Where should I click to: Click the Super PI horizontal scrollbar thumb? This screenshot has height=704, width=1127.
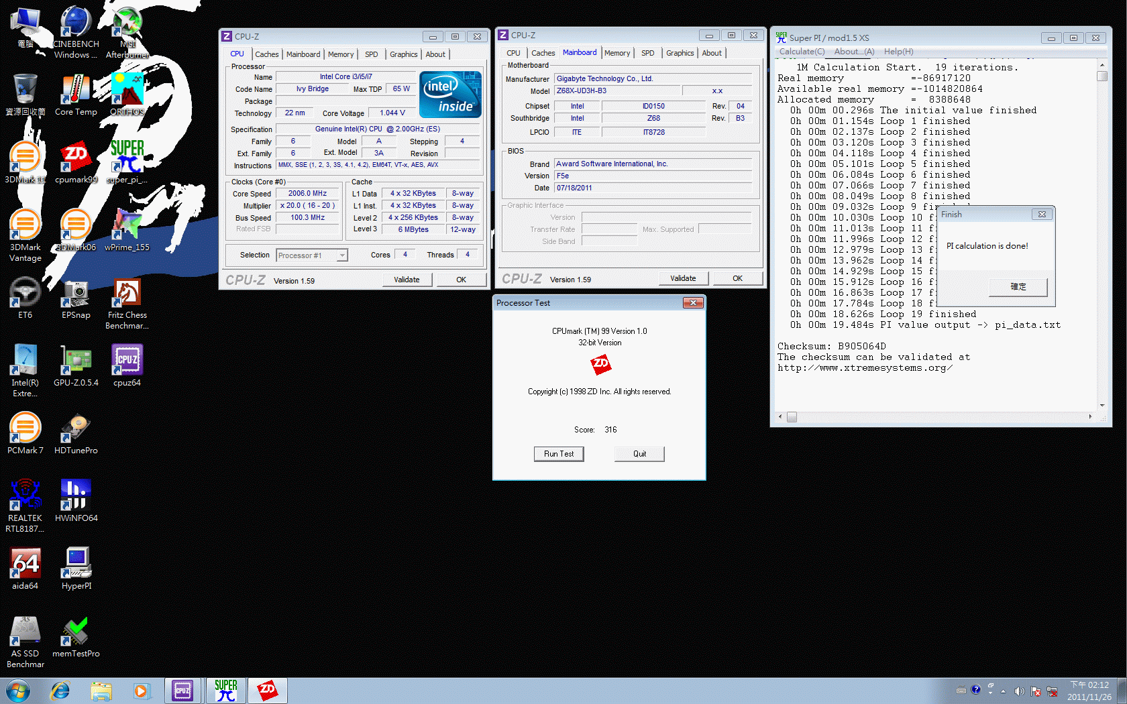tap(792, 417)
